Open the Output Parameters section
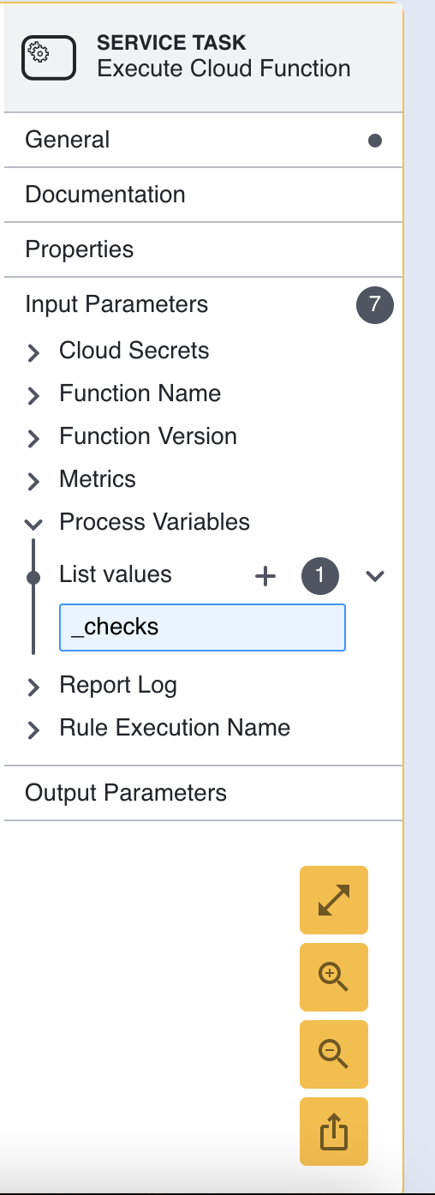435x1195 pixels. 204,793
